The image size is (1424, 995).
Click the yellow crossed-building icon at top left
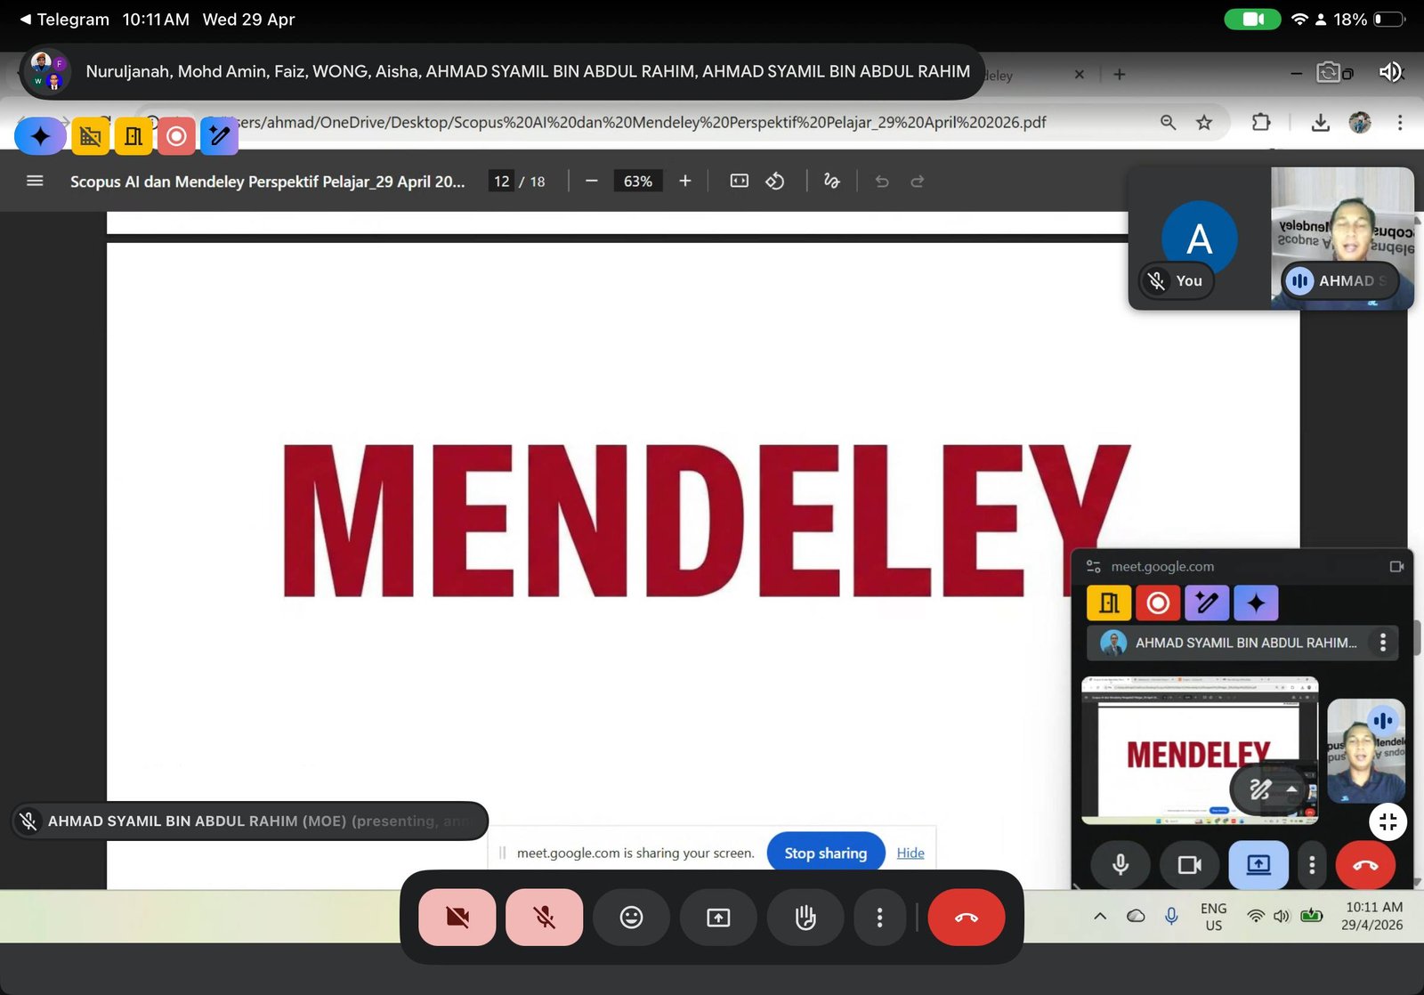(x=90, y=136)
